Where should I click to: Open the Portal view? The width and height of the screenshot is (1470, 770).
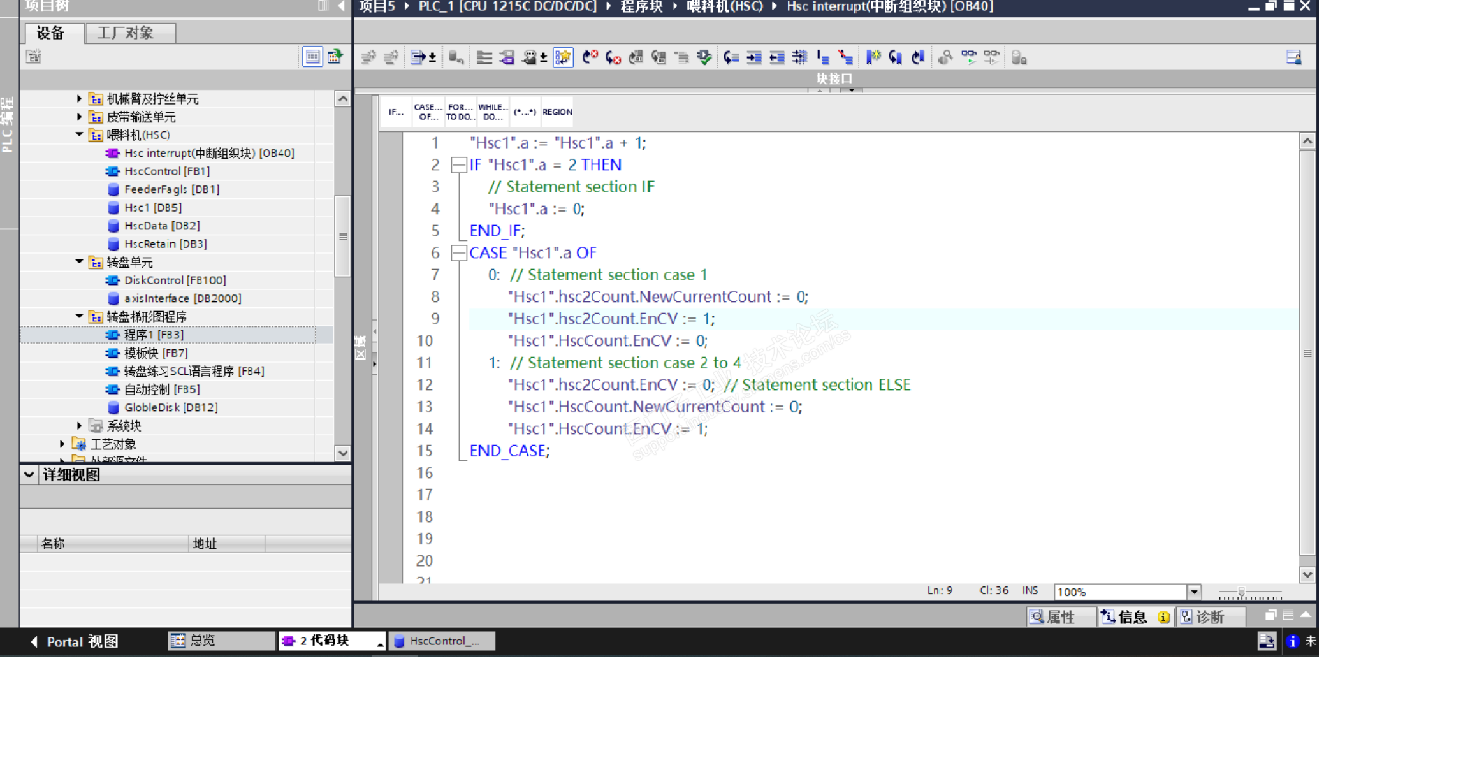(x=75, y=641)
